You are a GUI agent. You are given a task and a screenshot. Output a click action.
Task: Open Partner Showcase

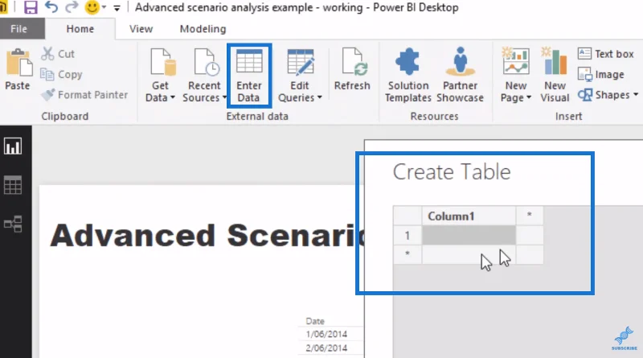pos(460,75)
